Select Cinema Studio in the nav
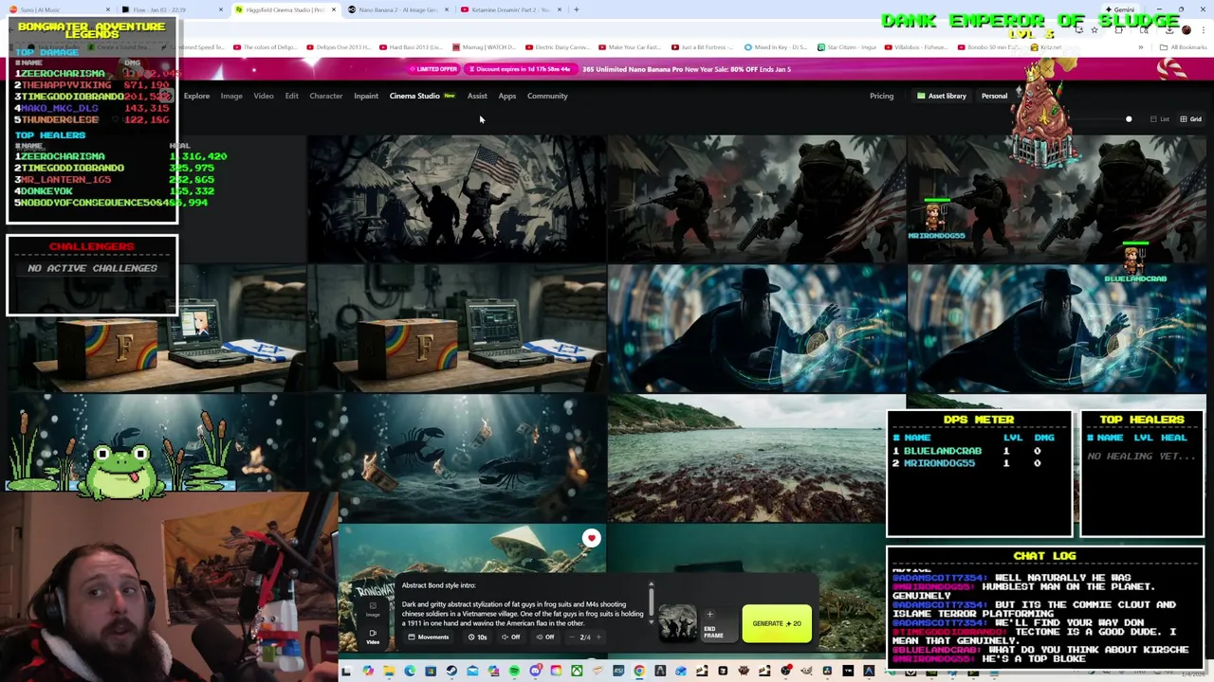Viewport: 1214px width, 682px height. click(x=414, y=96)
